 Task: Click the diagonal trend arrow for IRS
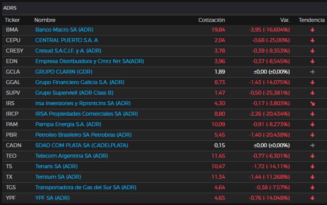click(312, 104)
